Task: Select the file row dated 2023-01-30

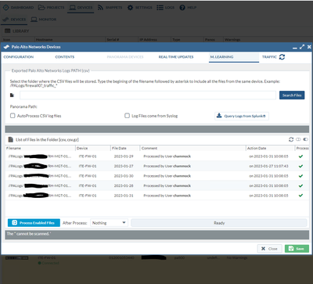Action: (x=157, y=176)
